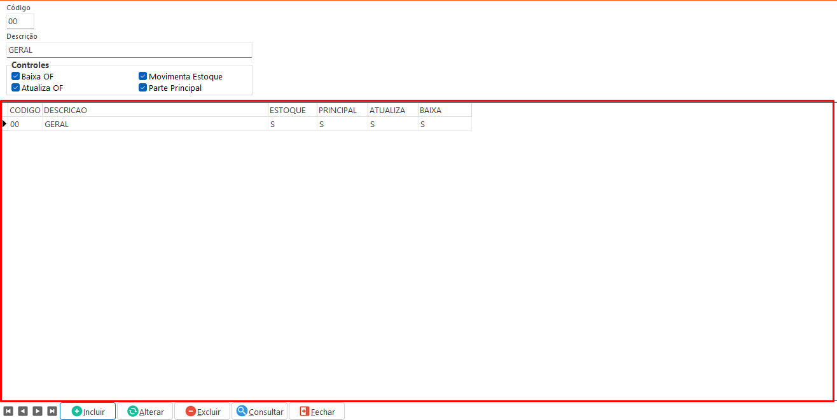Select the ESTOQUE column header
The height and width of the screenshot is (420, 837).
click(291, 110)
